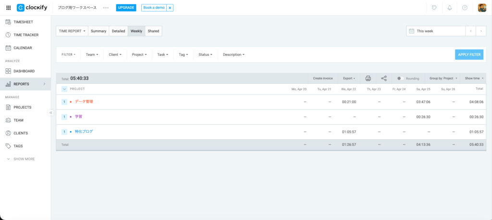This screenshot has width=492, height=220.
Task: Collapse all rows using the PROJECT header chevron
Action: pyautogui.click(x=64, y=89)
